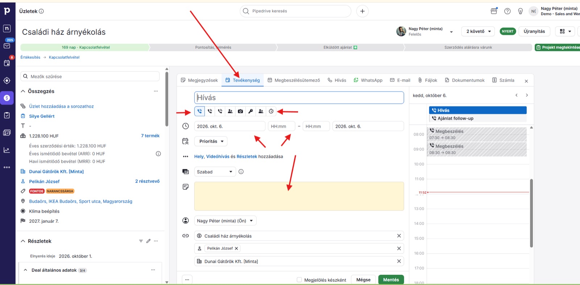Open Activities calendar in the left sidebar
The image size is (580, 285).
coord(7,63)
